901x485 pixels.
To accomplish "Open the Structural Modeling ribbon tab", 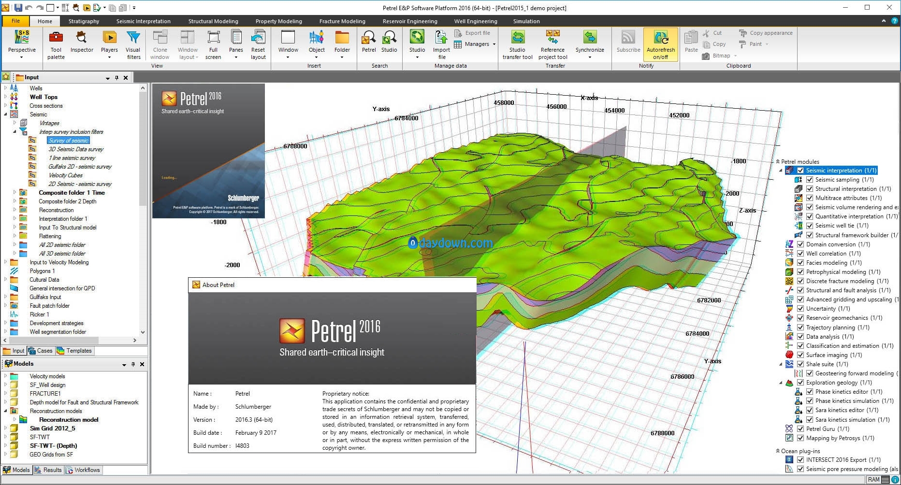I will click(x=213, y=21).
